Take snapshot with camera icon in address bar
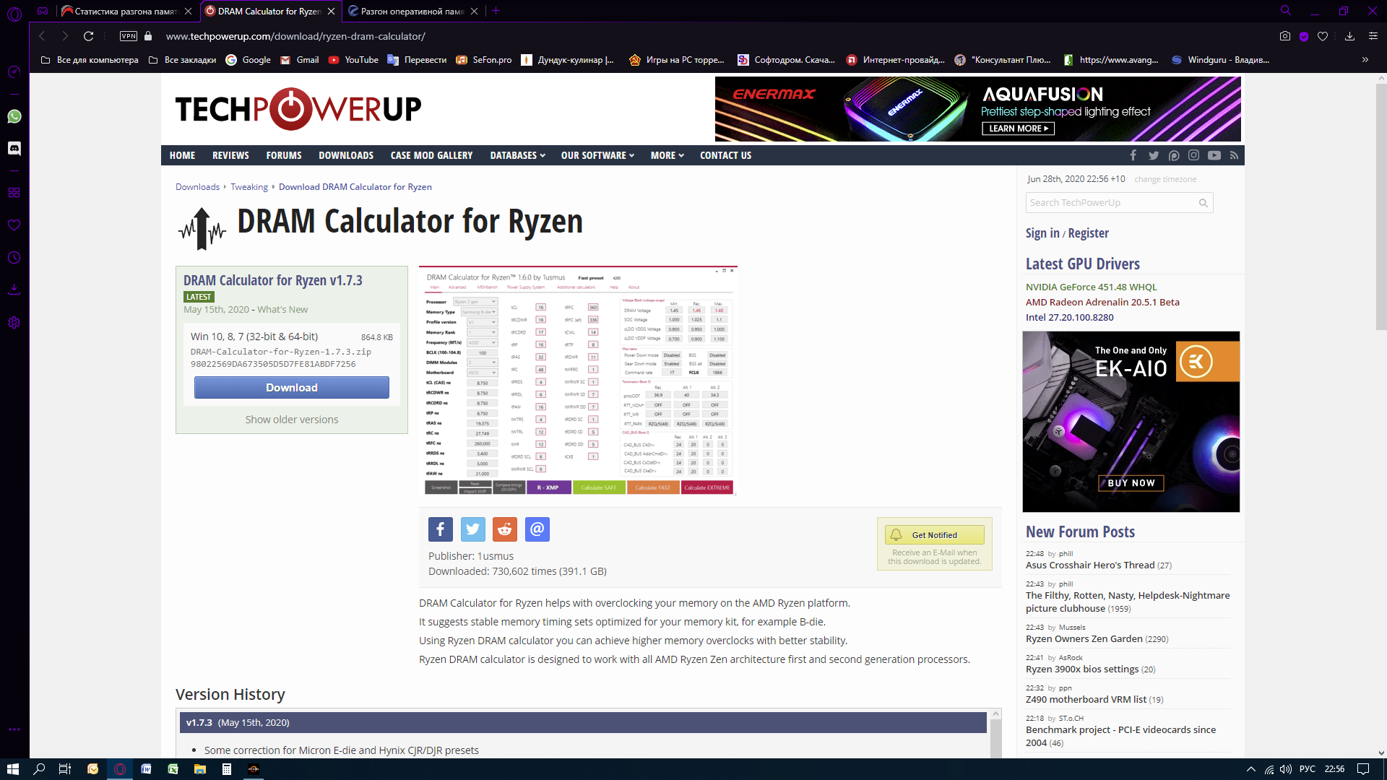Image resolution: width=1387 pixels, height=780 pixels. (x=1284, y=36)
